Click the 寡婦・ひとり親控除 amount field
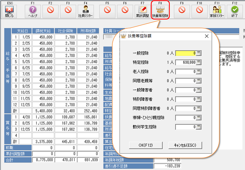Screen dimensions: 245x170 point(186,118)
